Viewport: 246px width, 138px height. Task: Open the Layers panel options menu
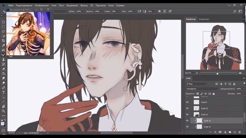[244, 78]
